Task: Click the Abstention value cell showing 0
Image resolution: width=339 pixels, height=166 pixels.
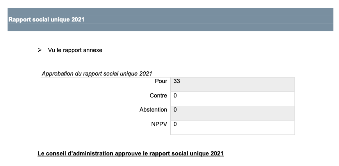Action: click(232, 113)
